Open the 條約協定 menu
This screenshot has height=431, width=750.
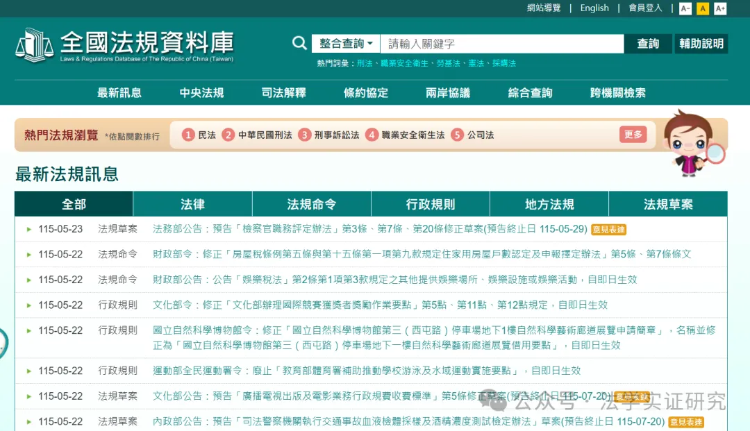click(x=366, y=93)
